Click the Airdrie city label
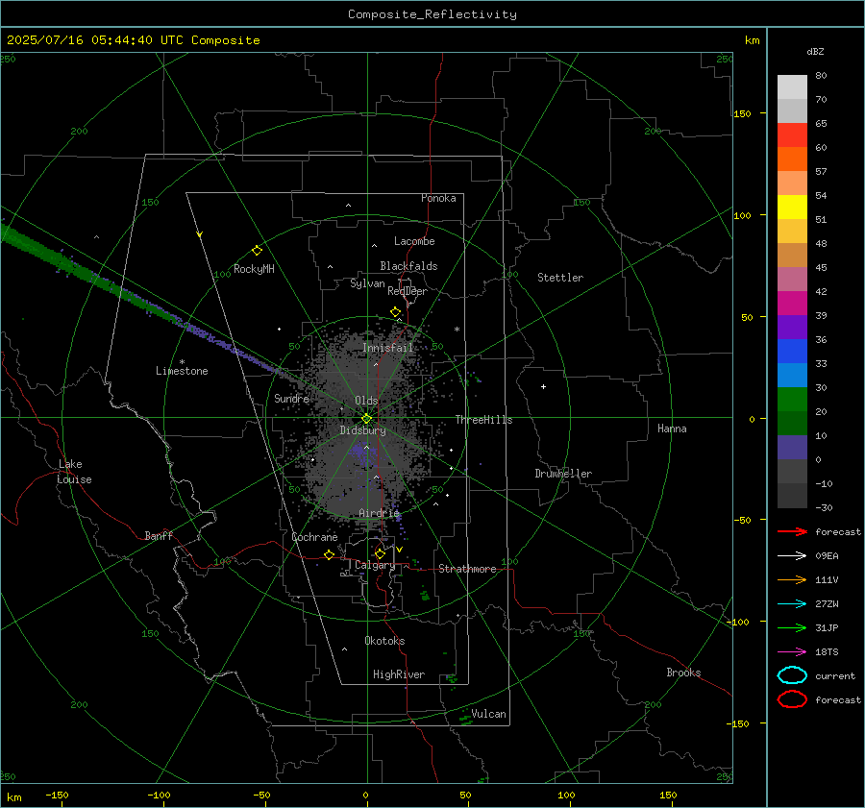865x808 pixels. 379,513
